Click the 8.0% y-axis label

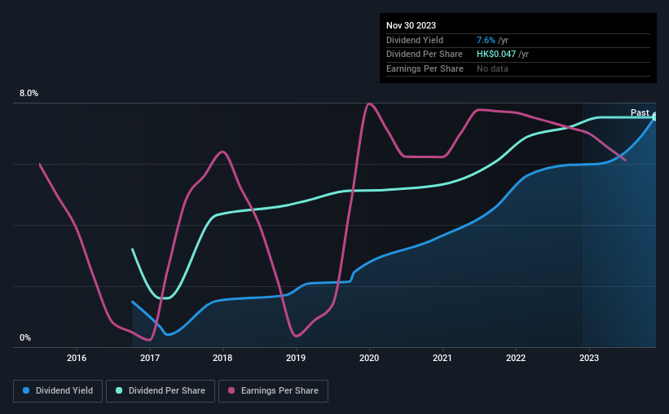click(x=29, y=94)
